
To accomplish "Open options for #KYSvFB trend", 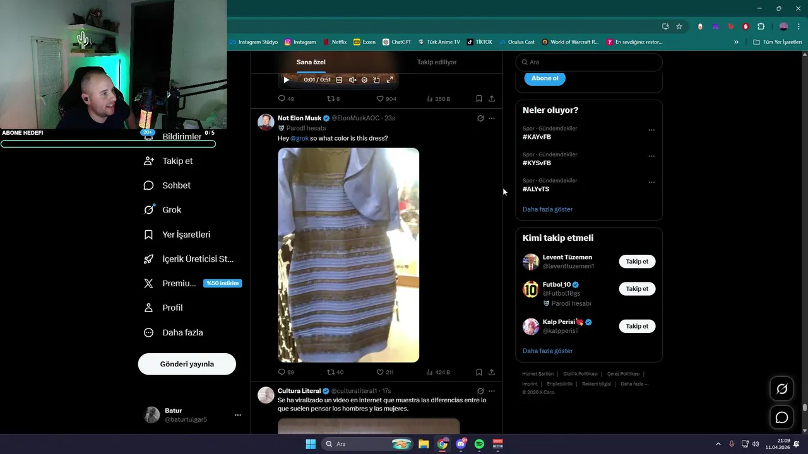I will point(651,156).
